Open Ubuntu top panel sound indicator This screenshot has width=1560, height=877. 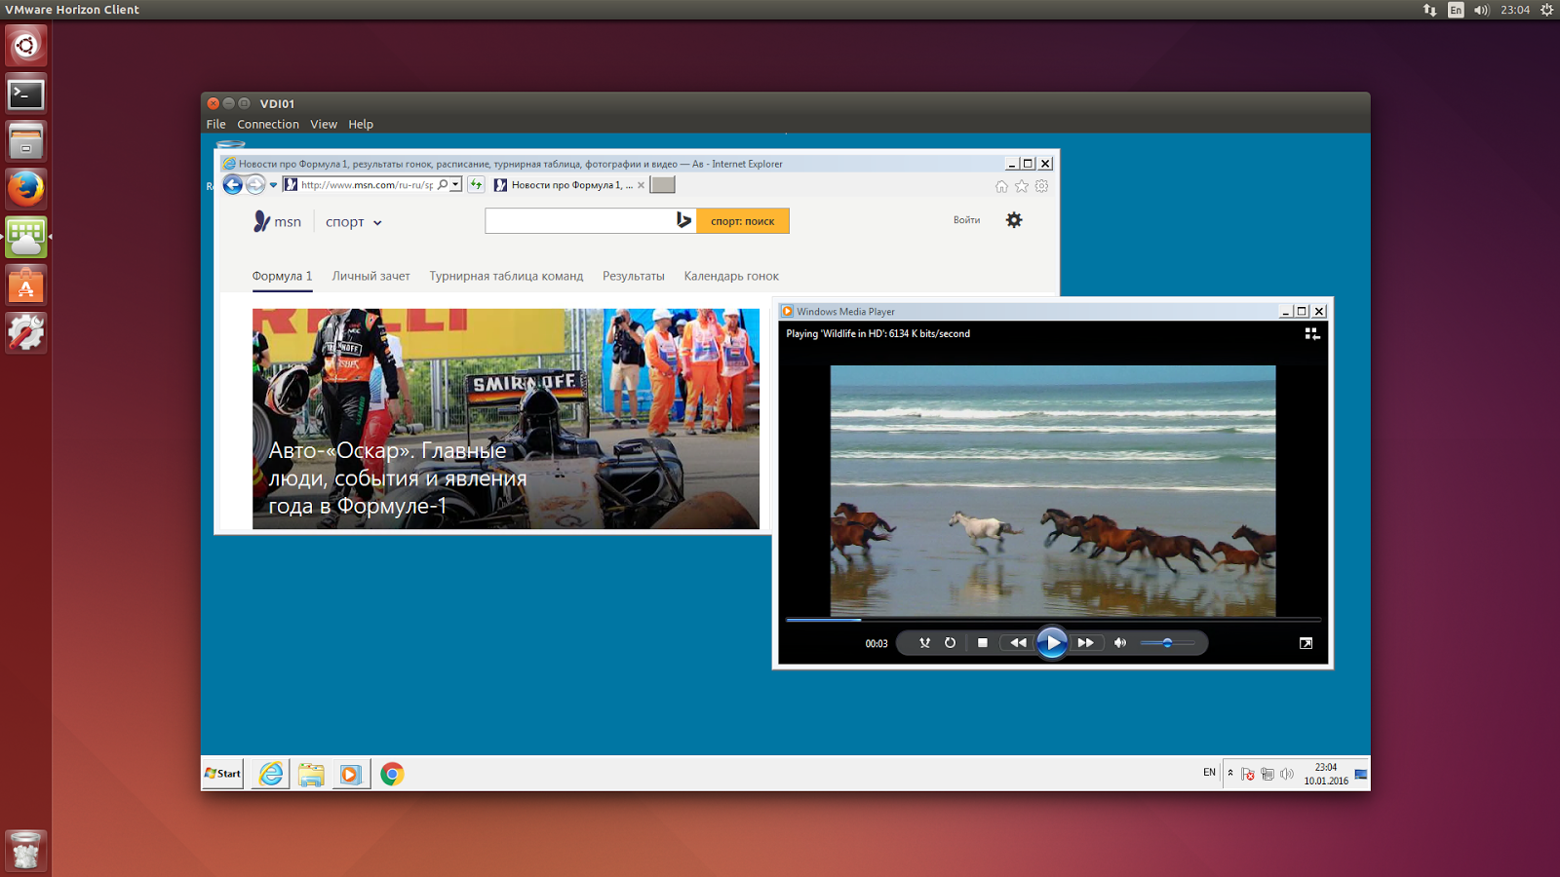(1482, 10)
